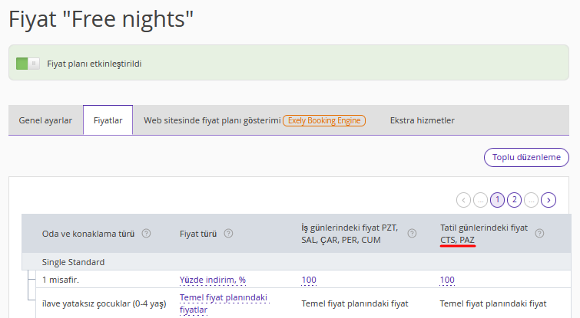
Task: Select page 1 in pagination
Action: tap(498, 200)
